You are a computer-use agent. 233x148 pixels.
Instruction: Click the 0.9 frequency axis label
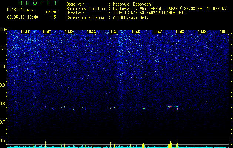3,85
